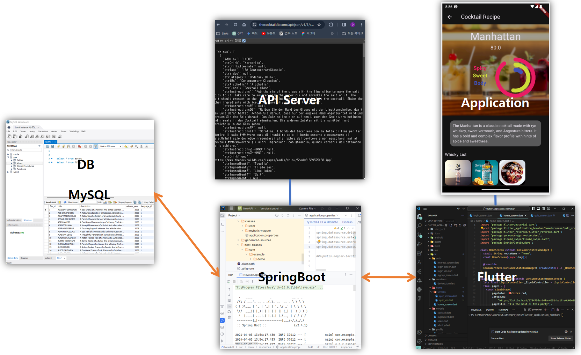This screenshot has height=355, width=581.
Task: Switch to the PROBLEMS panel tab in VS Code
Action: click(x=476, y=310)
